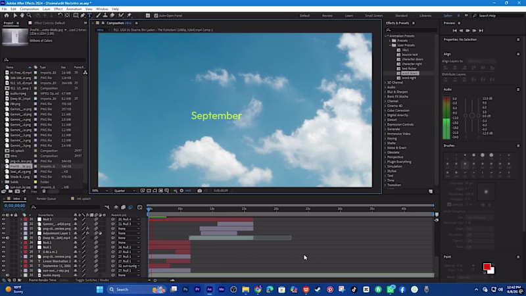Click the show channel RGB icon

(176, 191)
